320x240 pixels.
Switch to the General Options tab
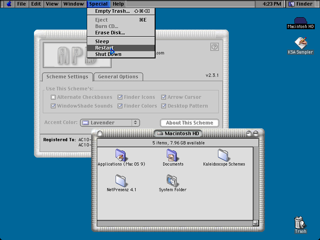118,77
